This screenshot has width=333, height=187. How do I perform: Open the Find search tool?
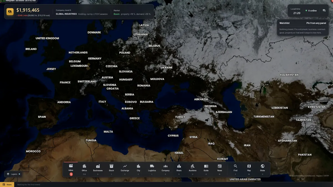tap(235, 170)
